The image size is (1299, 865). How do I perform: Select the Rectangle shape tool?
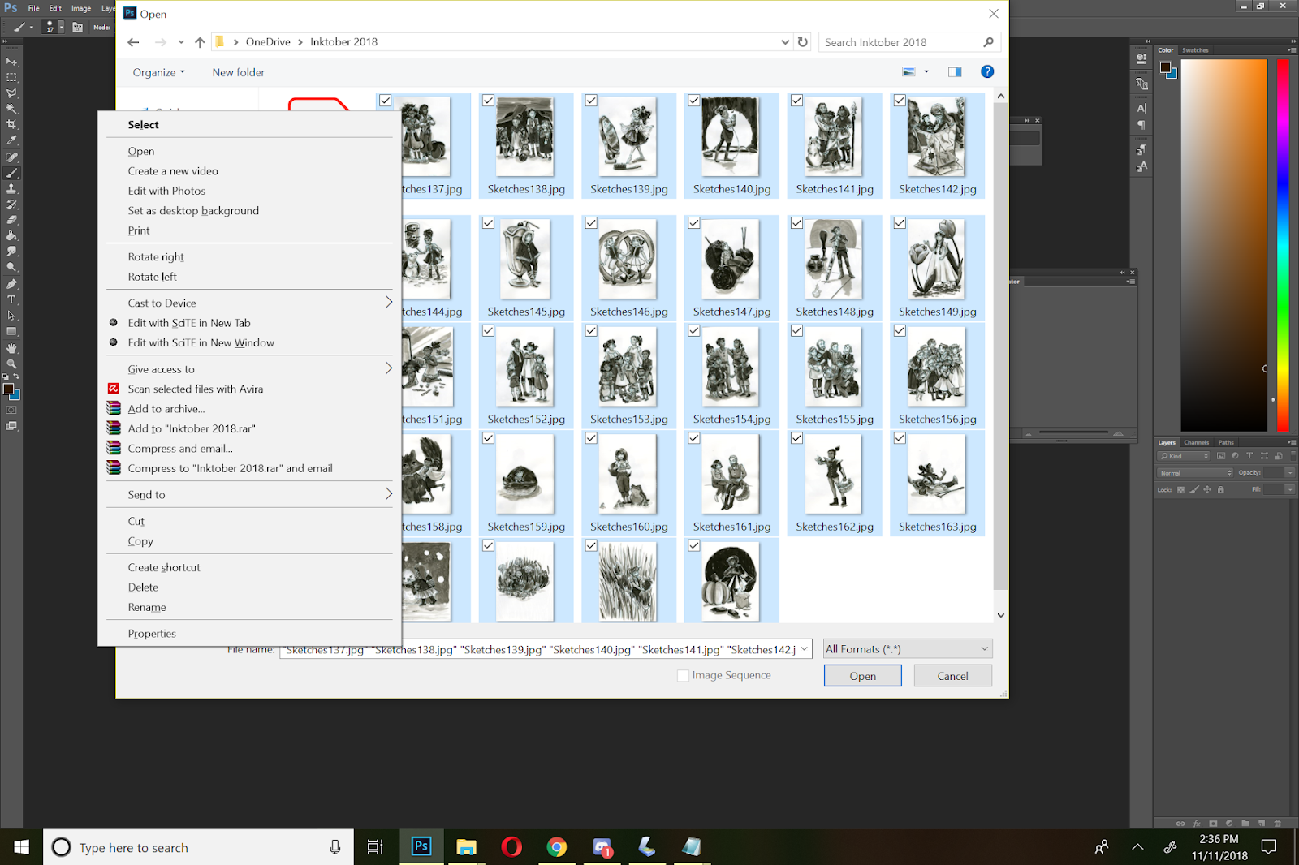[x=11, y=331]
